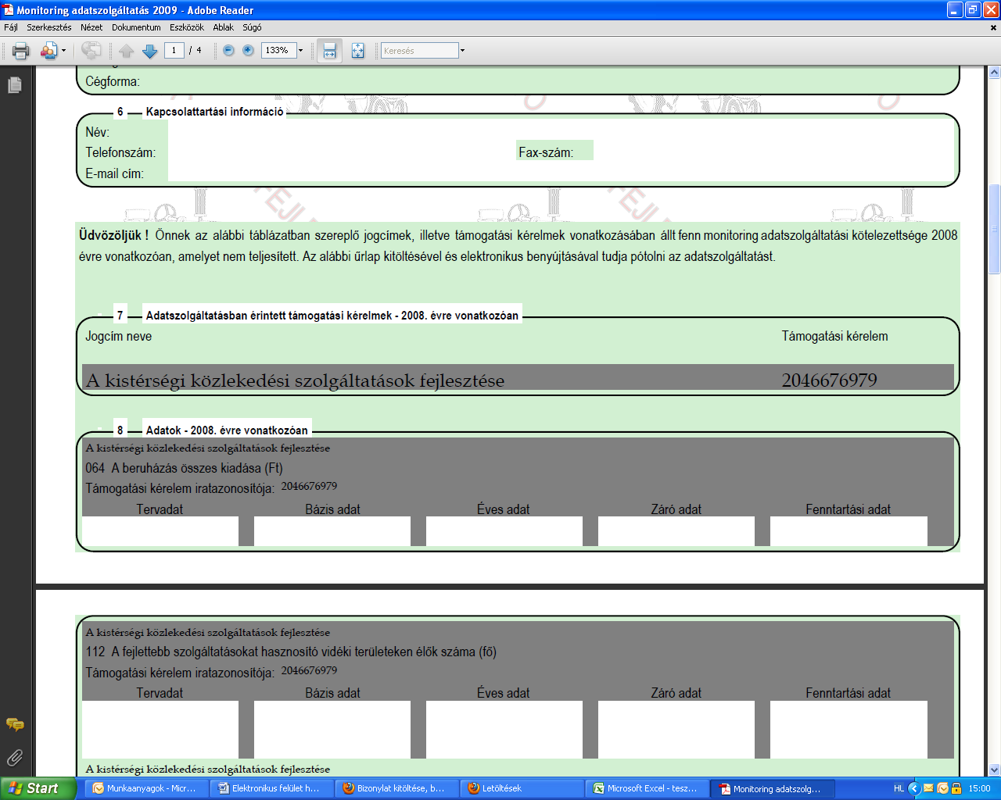Open the Keresés search options dropdown

[x=462, y=51]
